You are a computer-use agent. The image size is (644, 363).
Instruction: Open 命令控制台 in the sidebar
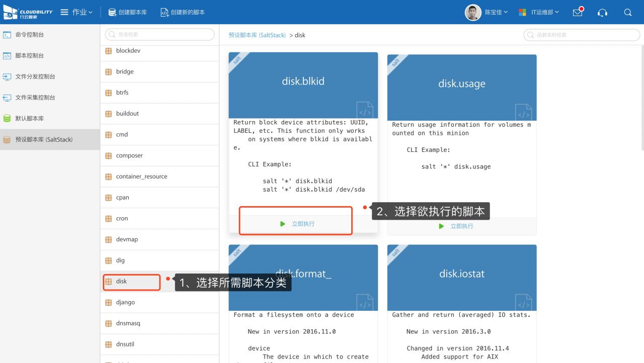click(50, 35)
